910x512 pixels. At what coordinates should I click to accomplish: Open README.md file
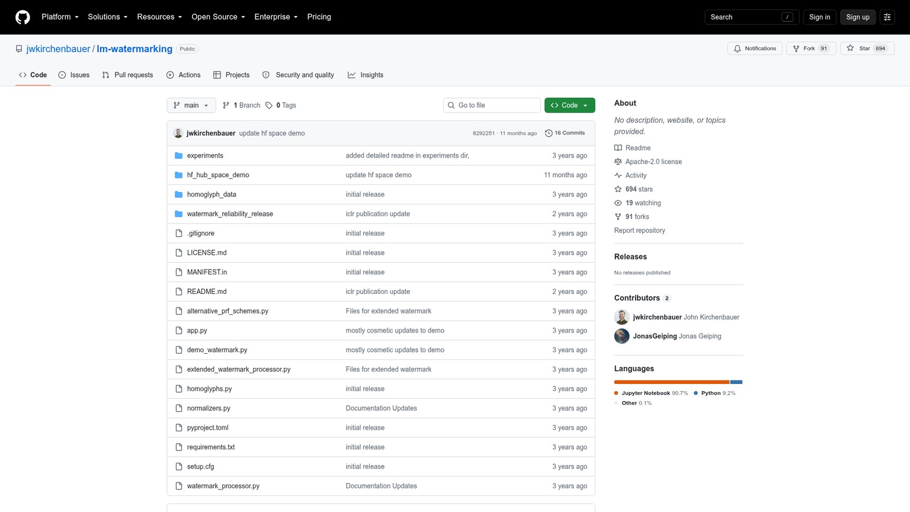pyautogui.click(x=207, y=292)
